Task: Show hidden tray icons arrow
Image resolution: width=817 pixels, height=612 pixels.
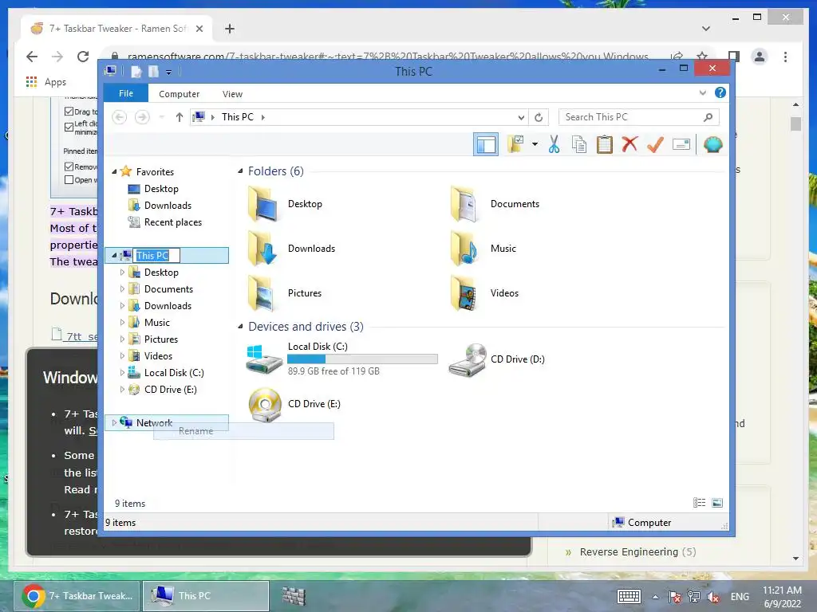Action: 656,597
